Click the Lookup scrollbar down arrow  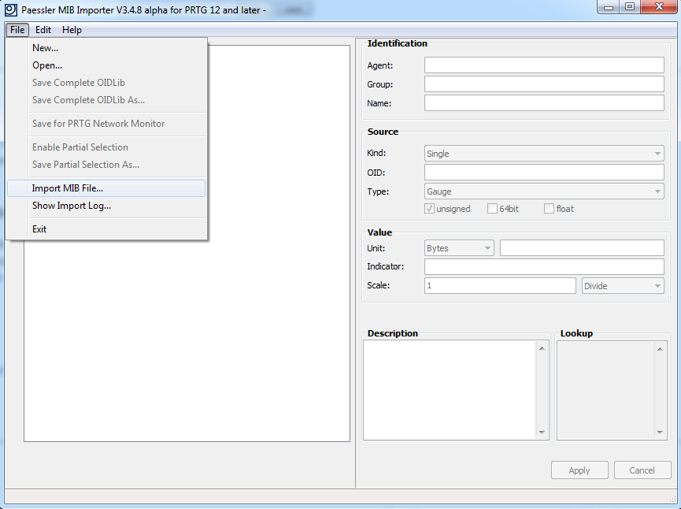661,432
